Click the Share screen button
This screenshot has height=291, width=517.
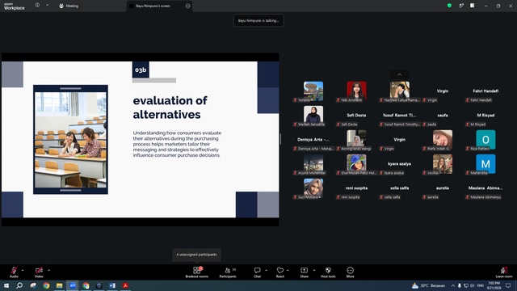point(304,272)
